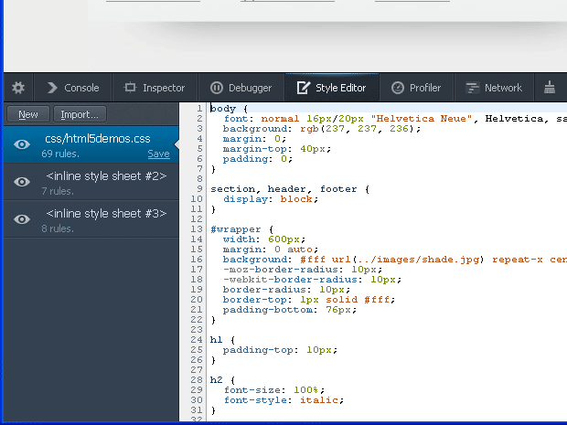Toggle visibility of inline style sheet #3

[22, 219]
